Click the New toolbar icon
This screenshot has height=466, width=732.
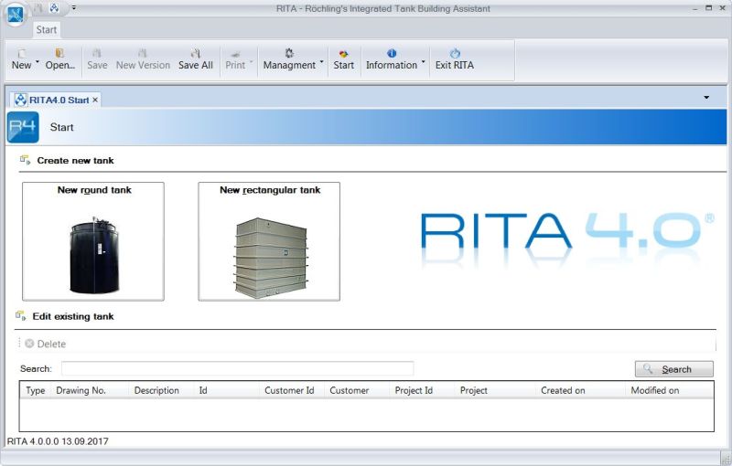(x=21, y=53)
